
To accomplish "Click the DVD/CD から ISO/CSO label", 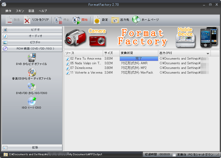I will point(32,93).
